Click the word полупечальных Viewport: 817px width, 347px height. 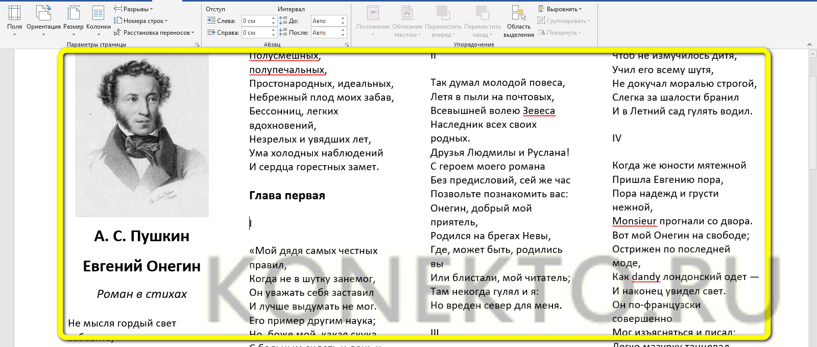288,70
